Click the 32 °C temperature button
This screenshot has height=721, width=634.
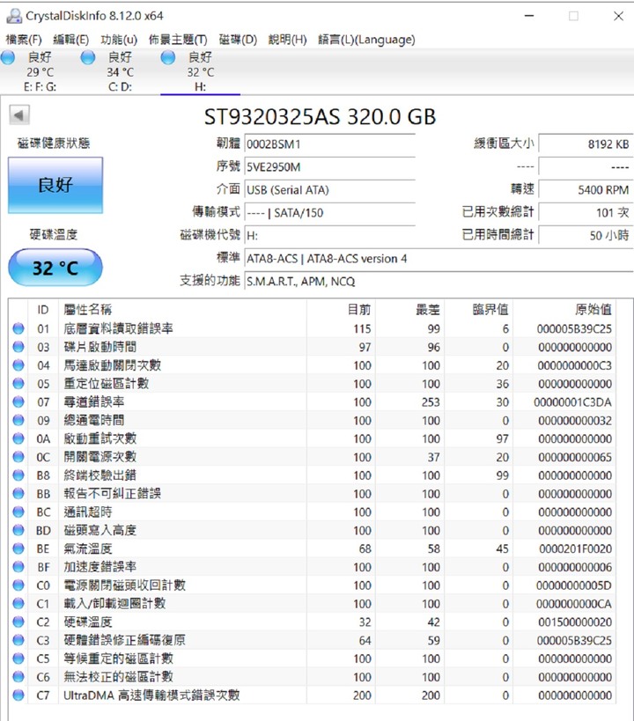click(x=55, y=268)
